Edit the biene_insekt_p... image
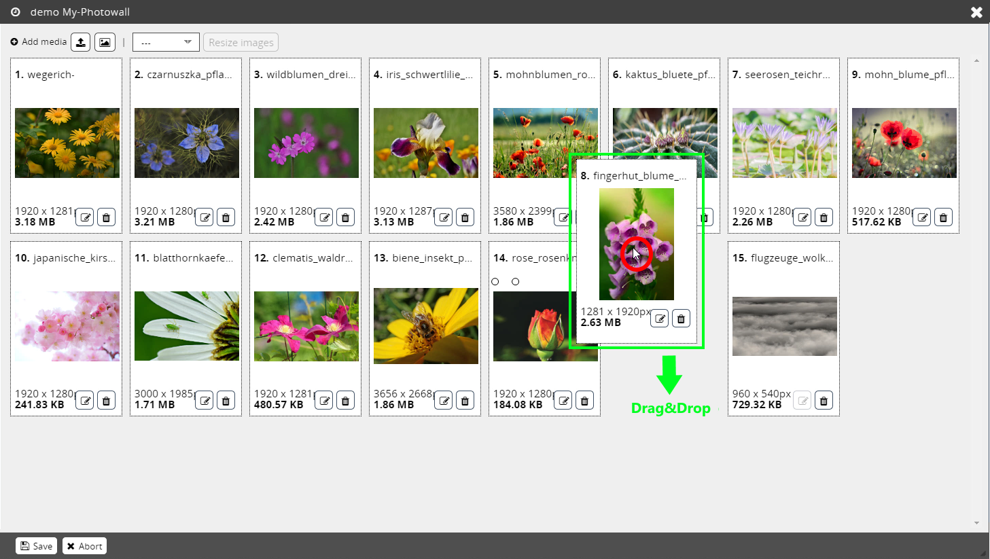This screenshot has width=990, height=559. pos(444,401)
